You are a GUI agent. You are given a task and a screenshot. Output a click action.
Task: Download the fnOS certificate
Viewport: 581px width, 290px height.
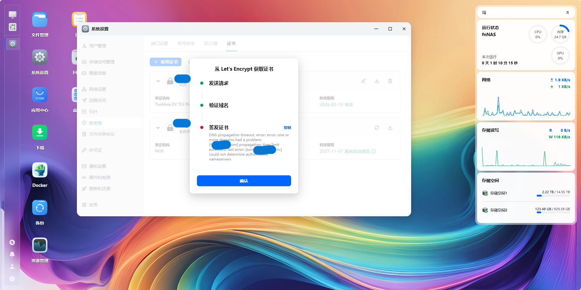pos(390,128)
